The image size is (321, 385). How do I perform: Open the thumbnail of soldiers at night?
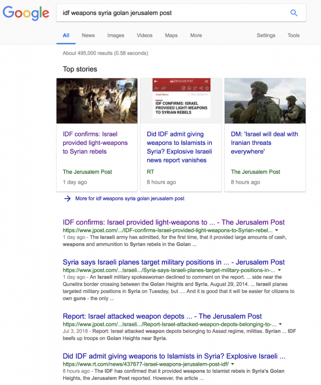tap(97, 101)
